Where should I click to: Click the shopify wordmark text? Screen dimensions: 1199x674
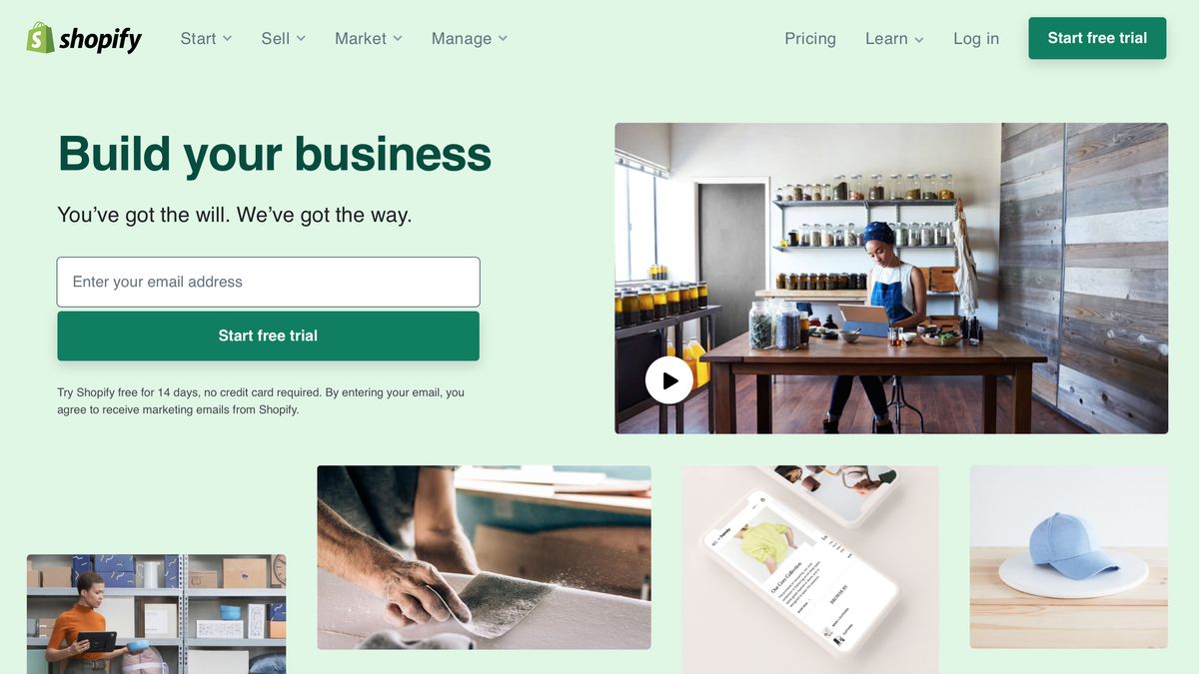coord(100,39)
